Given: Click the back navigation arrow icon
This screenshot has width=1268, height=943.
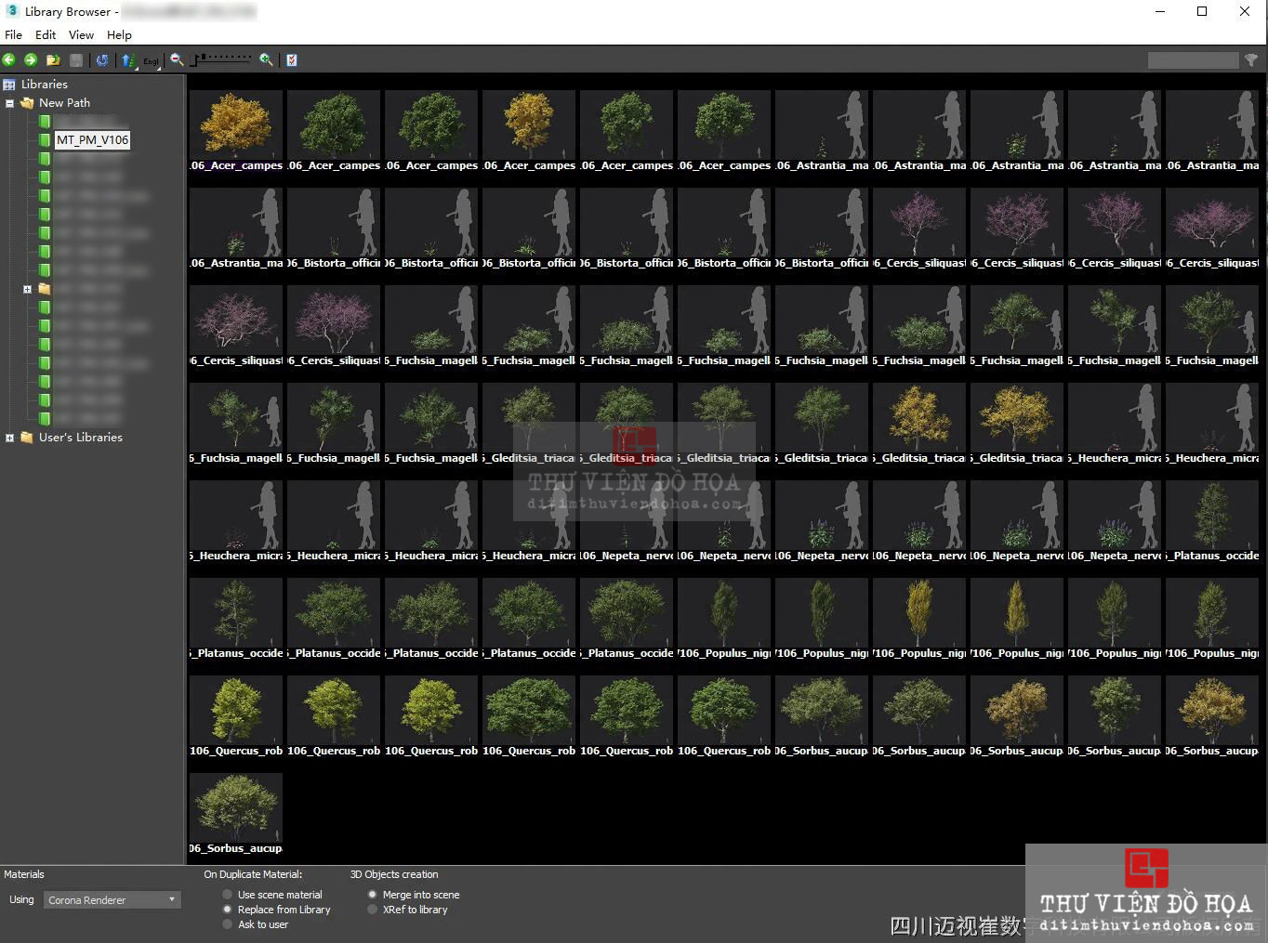Looking at the screenshot, I should 9,59.
